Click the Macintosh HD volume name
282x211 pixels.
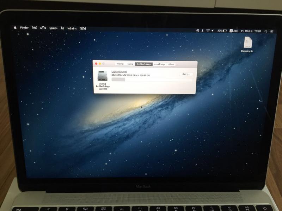pyautogui.click(x=119, y=72)
